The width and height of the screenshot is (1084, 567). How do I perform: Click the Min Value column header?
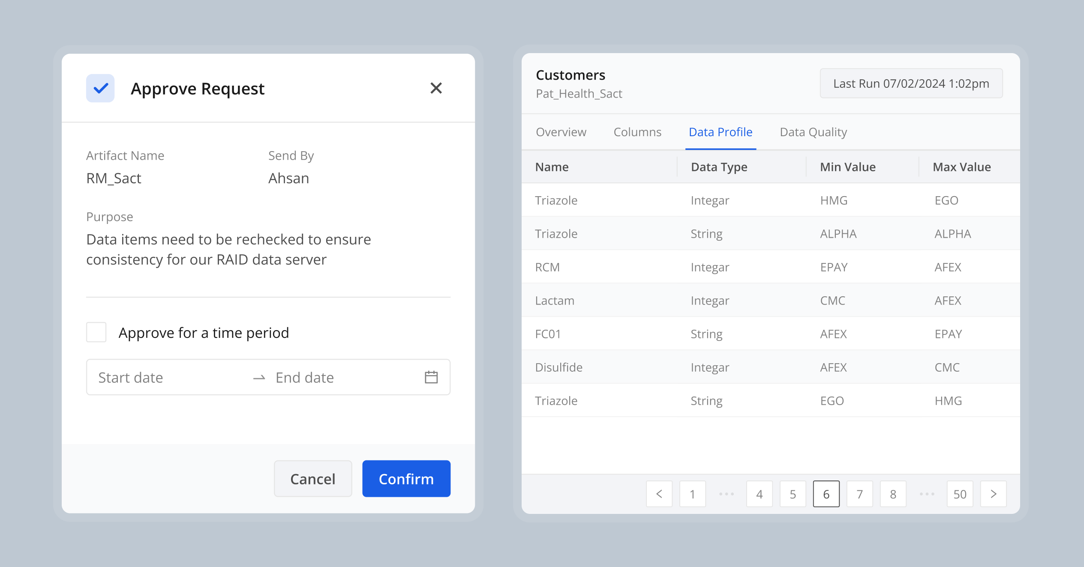(x=847, y=167)
